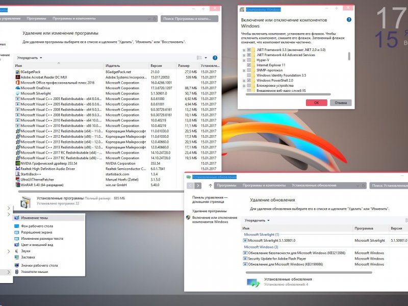The width and height of the screenshot is (408, 306).
Task: Select the StartIsBack++ icon
Action: pyautogui.click(x=18, y=174)
